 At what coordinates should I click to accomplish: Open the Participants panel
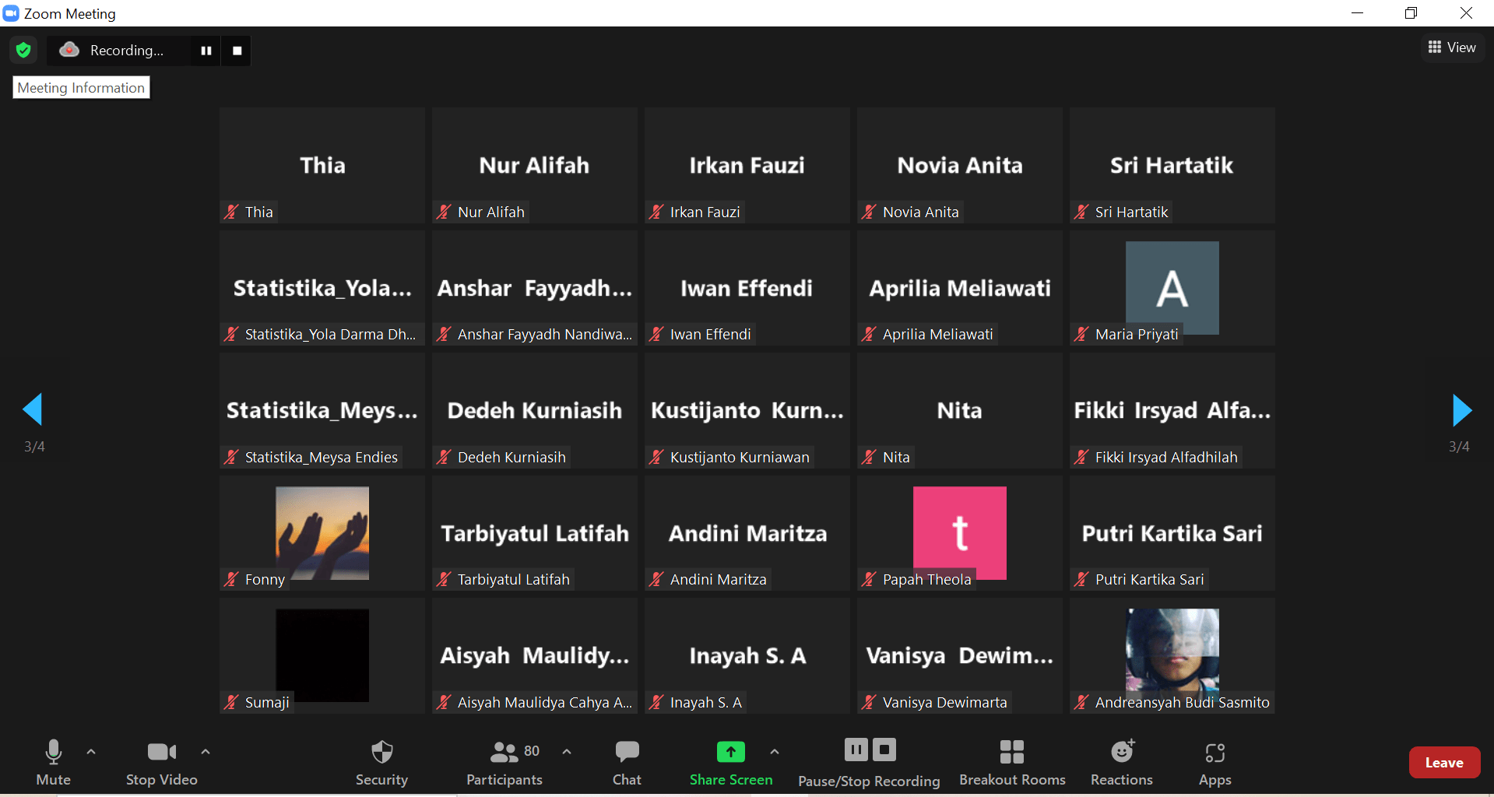(504, 762)
